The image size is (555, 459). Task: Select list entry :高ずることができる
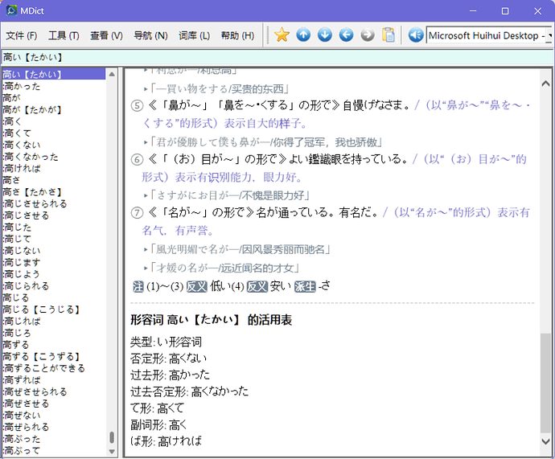click(44, 368)
